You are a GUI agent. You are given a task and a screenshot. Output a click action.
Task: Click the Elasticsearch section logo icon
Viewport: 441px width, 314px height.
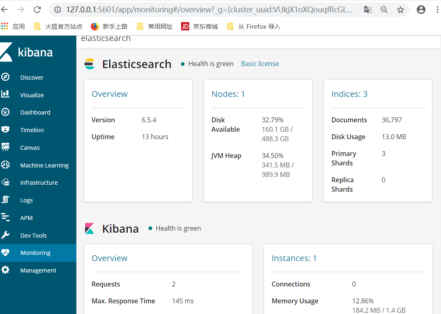click(x=90, y=64)
